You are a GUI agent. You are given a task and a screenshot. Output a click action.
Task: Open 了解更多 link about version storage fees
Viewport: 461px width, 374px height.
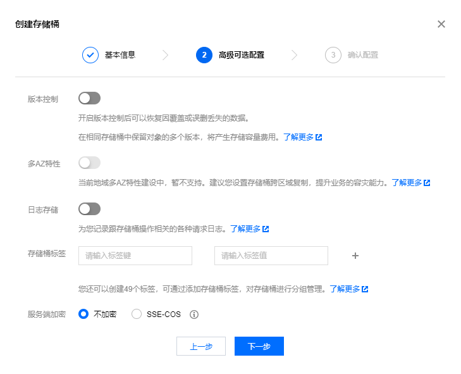coord(302,137)
